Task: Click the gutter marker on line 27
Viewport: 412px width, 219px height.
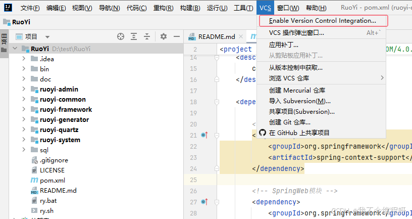Action: coord(204,202)
